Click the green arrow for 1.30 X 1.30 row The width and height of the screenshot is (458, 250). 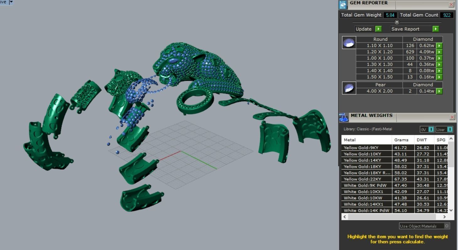[439, 64]
